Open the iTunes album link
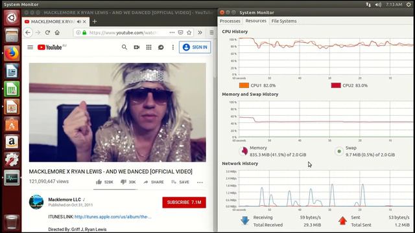This screenshot has height=233, width=415. click(113, 217)
